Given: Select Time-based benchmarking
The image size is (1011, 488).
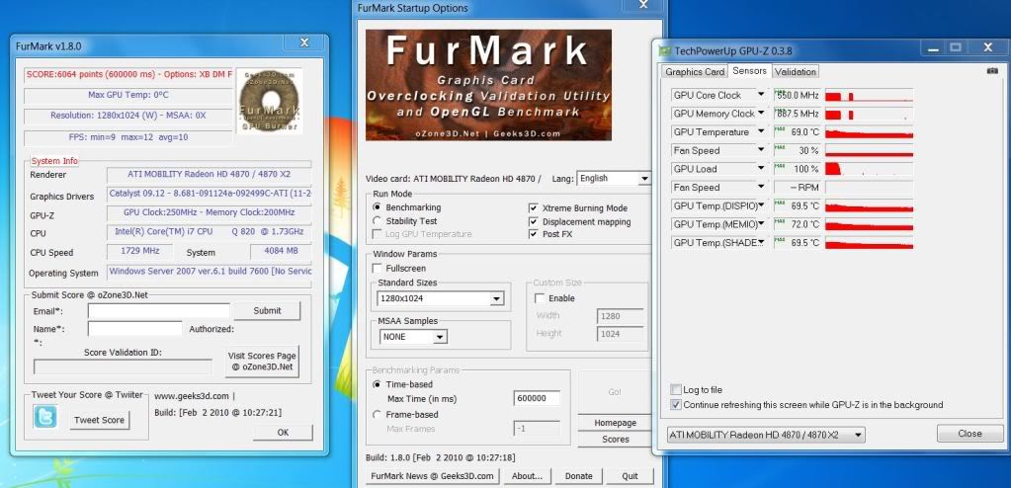Looking at the screenshot, I should tap(378, 384).
